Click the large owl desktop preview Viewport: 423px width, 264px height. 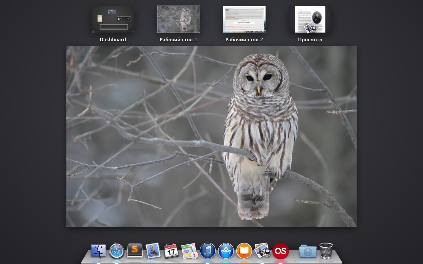pos(211,136)
